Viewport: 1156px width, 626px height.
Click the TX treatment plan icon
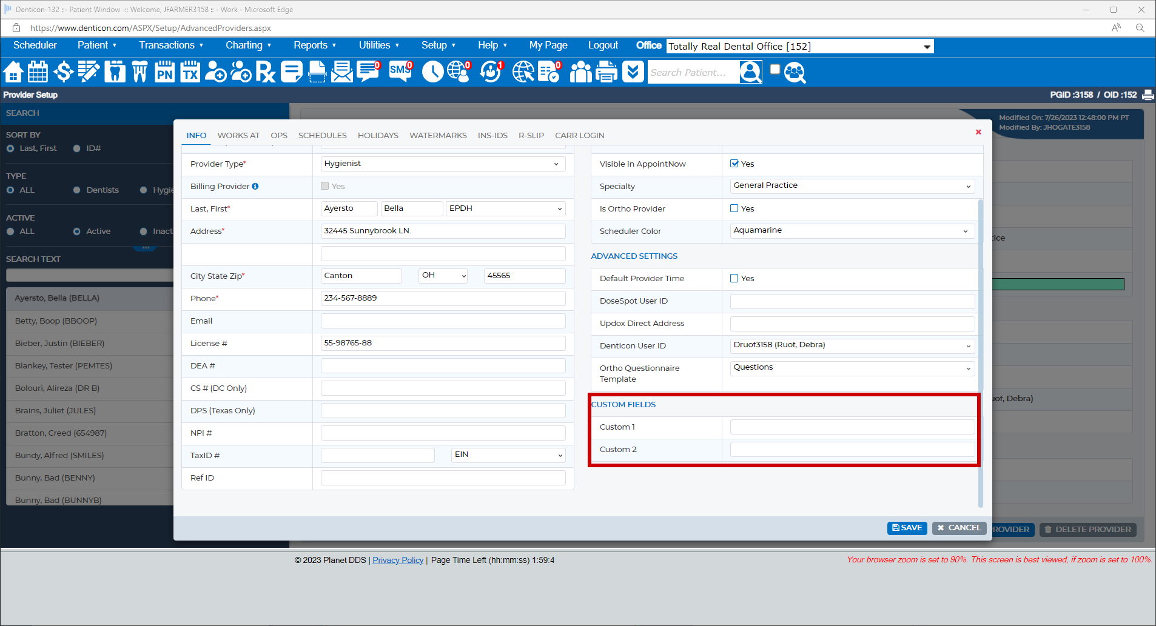[190, 72]
